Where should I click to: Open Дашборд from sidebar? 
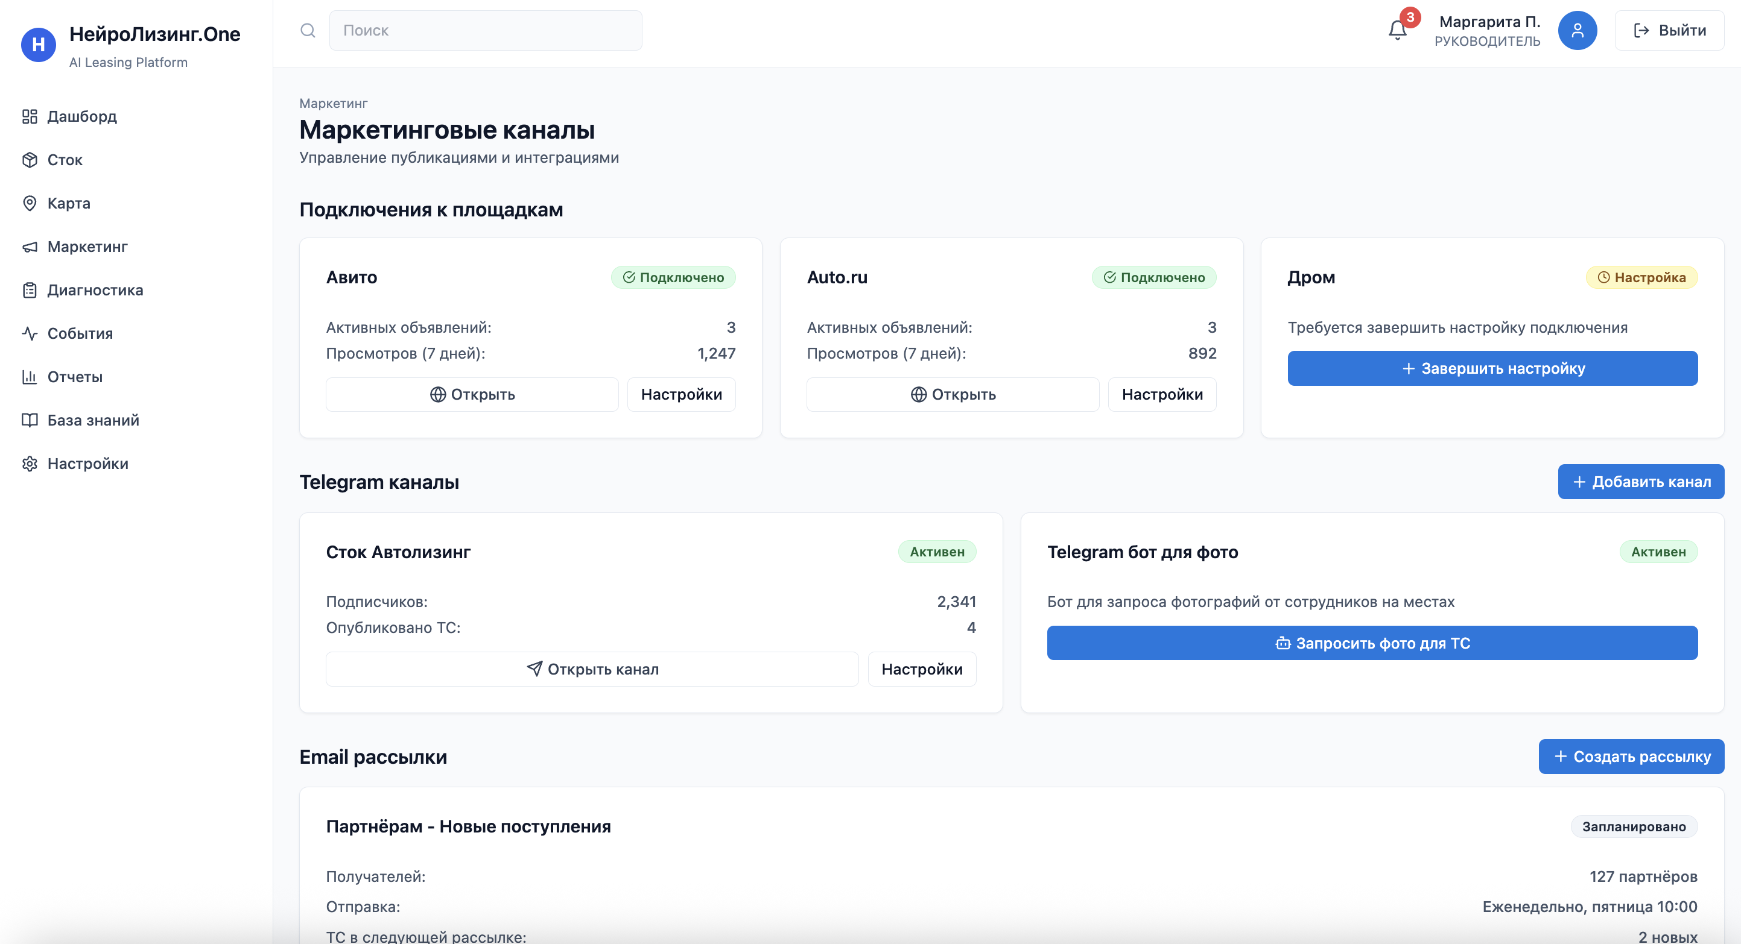pos(82,116)
